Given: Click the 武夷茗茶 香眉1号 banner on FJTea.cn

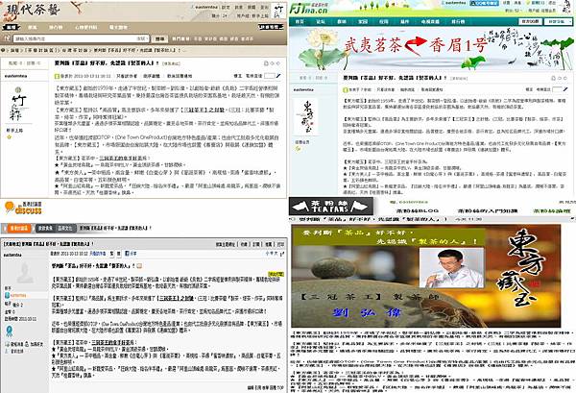Looking at the screenshot, I should (432, 49).
